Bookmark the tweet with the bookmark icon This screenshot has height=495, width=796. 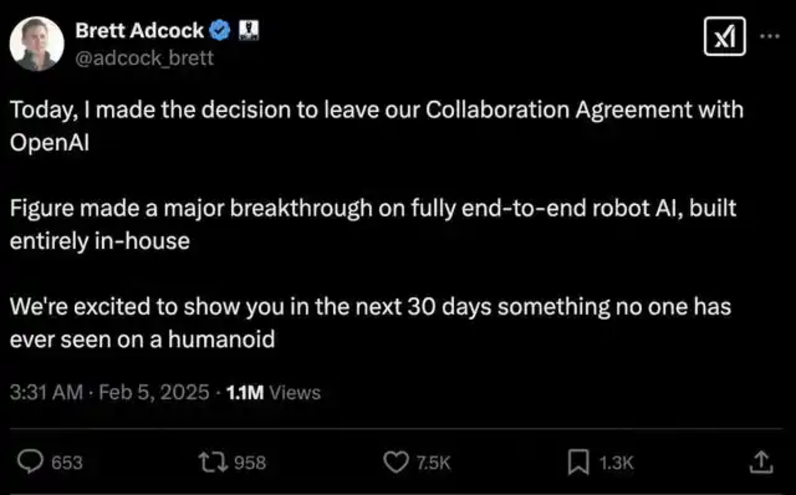pyautogui.click(x=578, y=462)
